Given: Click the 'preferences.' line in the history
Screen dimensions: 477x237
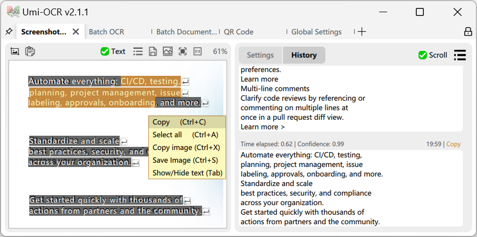Looking at the screenshot, I should 261,70.
